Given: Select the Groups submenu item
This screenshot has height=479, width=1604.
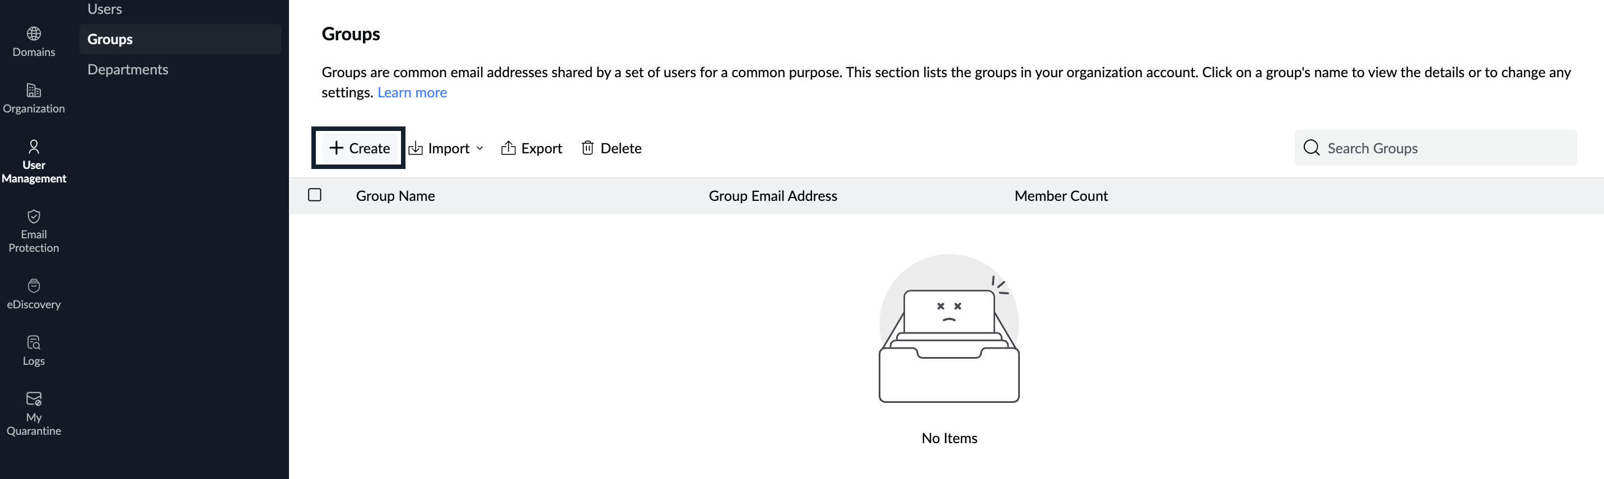Looking at the screenshot, I should (110, 39).
